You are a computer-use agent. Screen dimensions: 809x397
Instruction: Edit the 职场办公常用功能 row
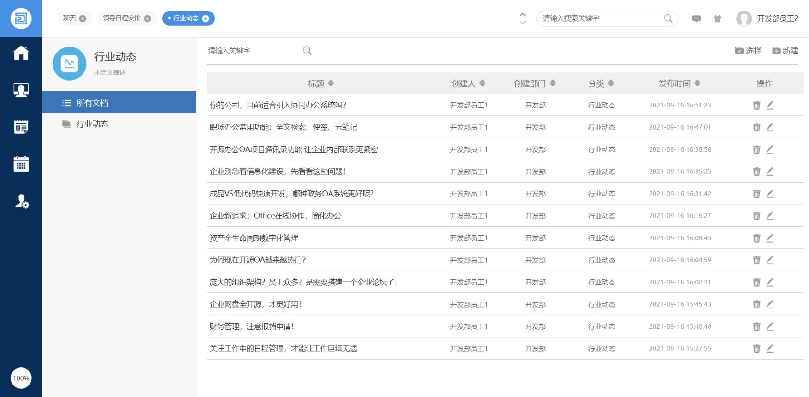pos(770,127)
